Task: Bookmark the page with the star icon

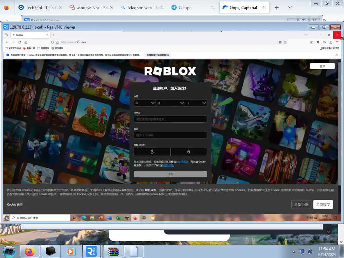Action: point(285,42)
